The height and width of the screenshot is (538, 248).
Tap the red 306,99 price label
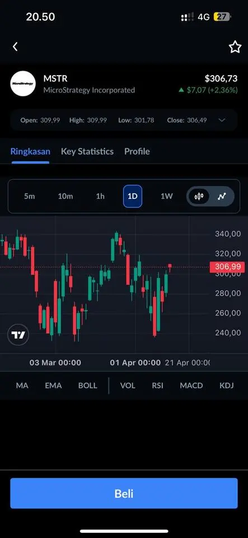227,267
